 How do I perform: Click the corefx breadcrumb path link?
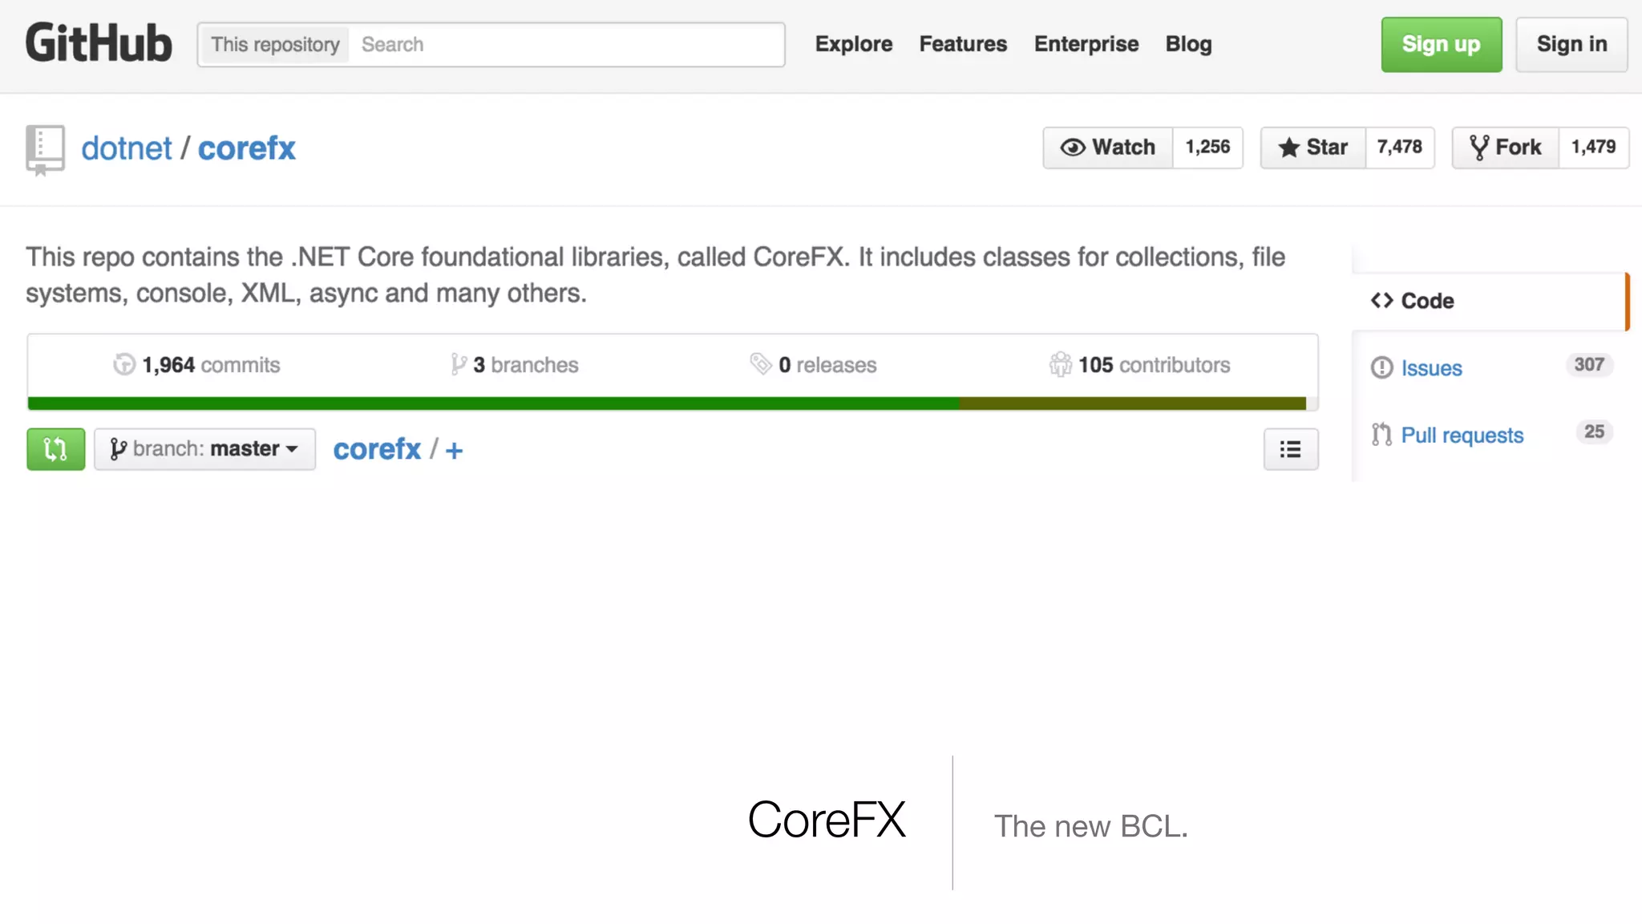377,449
